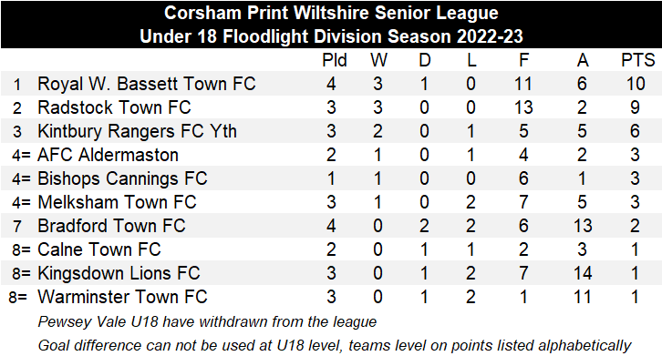
Task: Click the Pld column header
Action: (335, 60)
